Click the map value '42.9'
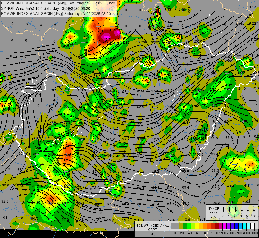 coord(140,107)
